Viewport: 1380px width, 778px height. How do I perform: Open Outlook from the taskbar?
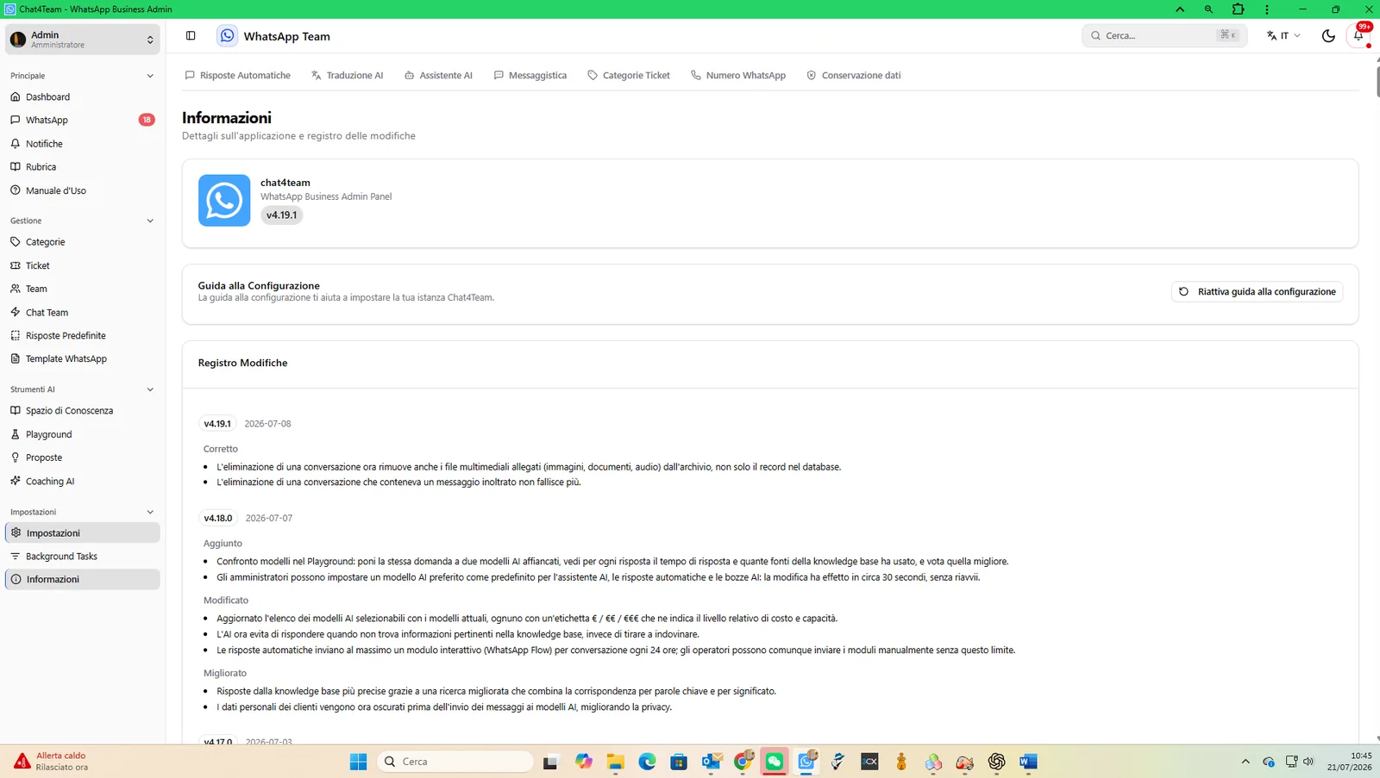click(x=712, y=762)
